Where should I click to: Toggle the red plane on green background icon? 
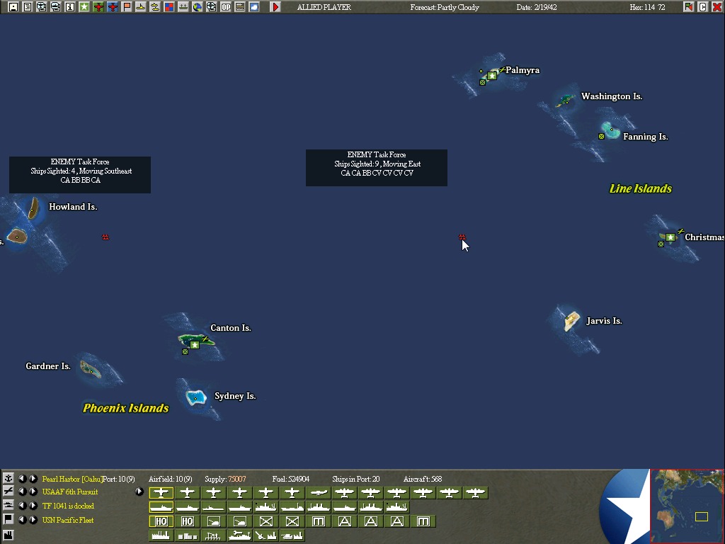click(x=98, y=7)
